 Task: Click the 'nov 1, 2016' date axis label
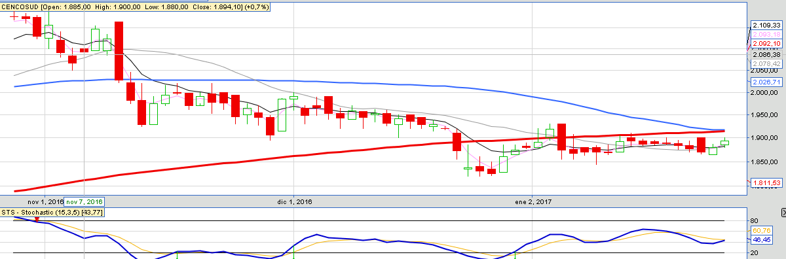tap(45, 201)
